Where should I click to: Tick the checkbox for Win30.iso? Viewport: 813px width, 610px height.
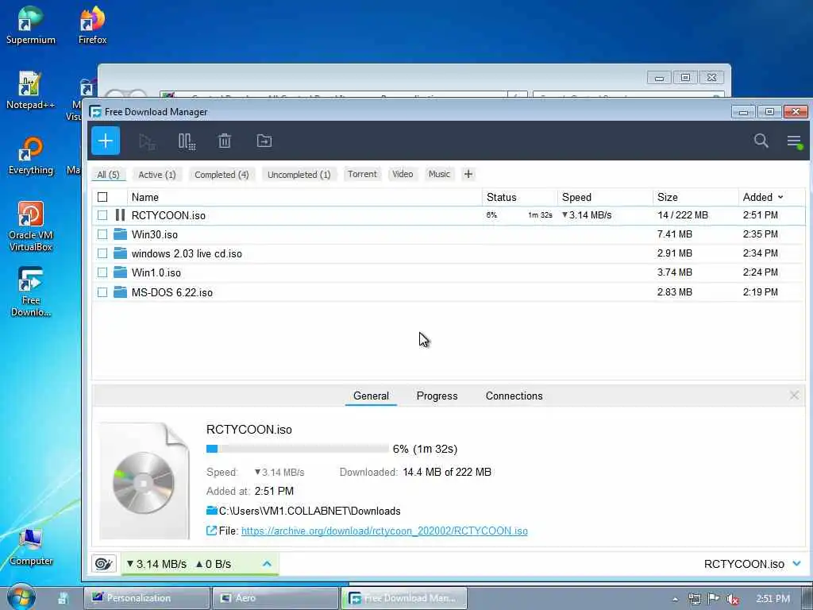tap(102, 234)
